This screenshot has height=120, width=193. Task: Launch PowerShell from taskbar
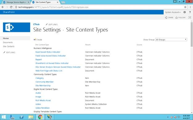click(22, 117)
